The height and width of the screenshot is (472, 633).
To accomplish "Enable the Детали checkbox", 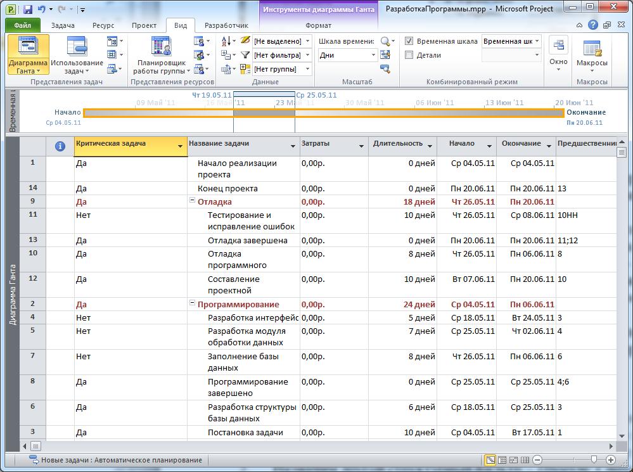I will click(x=409, y=55).
